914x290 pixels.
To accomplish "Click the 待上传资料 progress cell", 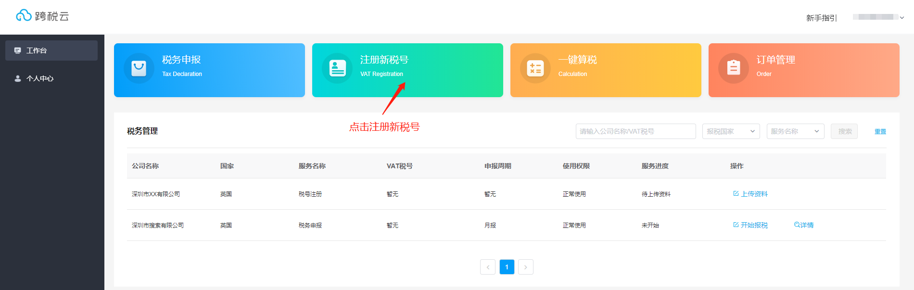I will 656,194.
